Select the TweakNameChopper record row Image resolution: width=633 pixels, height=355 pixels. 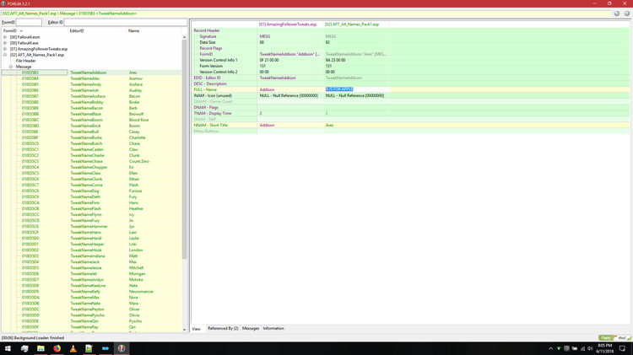[x=92, y=167]
